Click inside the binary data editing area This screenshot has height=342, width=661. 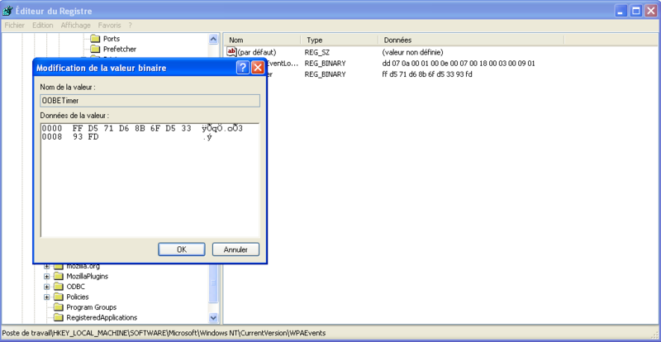[150, 180]
